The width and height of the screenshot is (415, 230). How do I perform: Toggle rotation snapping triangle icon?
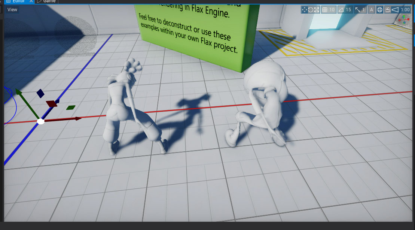[341, 10]
